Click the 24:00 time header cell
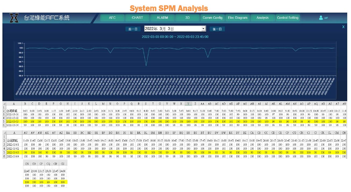351x192 pixels. click(x=63, y=171)
